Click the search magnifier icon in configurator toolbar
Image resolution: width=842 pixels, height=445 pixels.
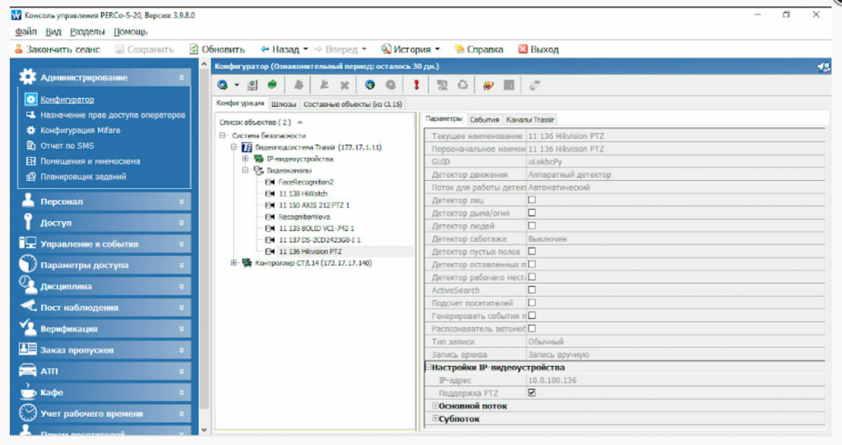click(223, 85)
